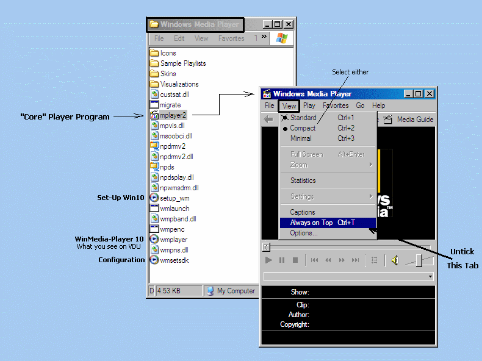
Task: Click the Media Guide clapperboard icon
Action: (x=388, y=120)
